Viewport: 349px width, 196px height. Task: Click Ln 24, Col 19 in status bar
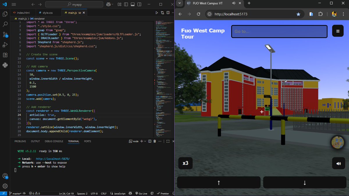point(66,193)
